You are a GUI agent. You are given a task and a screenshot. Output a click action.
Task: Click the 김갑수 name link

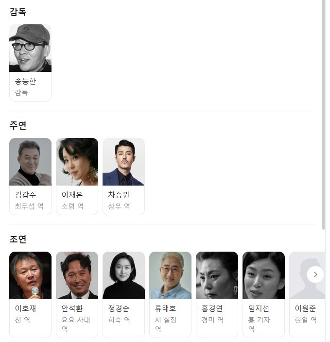click(x=25, y=195)
